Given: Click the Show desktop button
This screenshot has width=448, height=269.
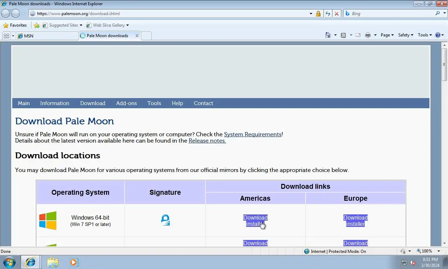Looking at the screenshot, I should pyautogui.click(x=446, y=262).
